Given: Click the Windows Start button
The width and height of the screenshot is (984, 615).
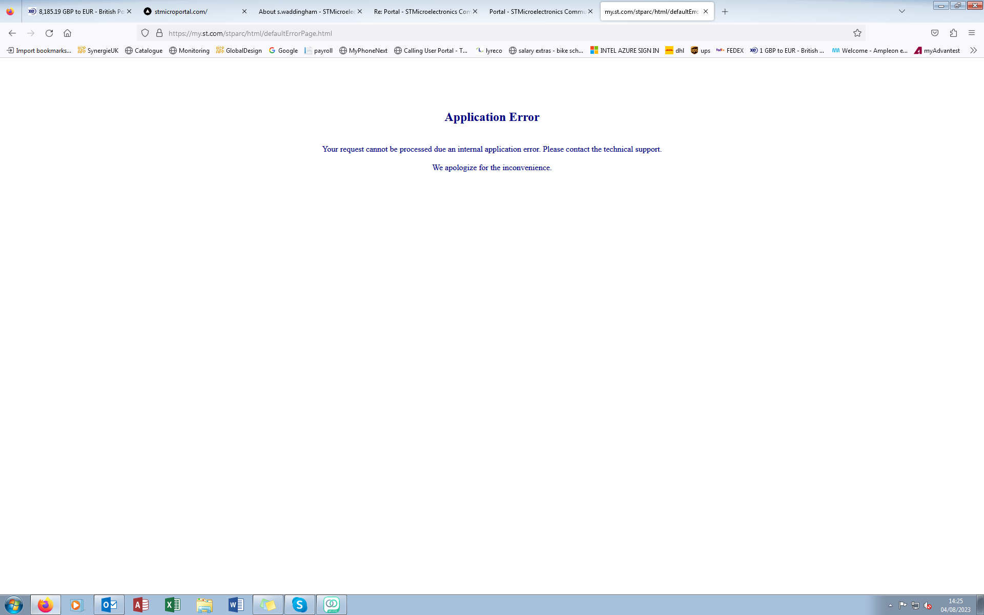Looking at the screenshot, I should click(x=12, y=605).
